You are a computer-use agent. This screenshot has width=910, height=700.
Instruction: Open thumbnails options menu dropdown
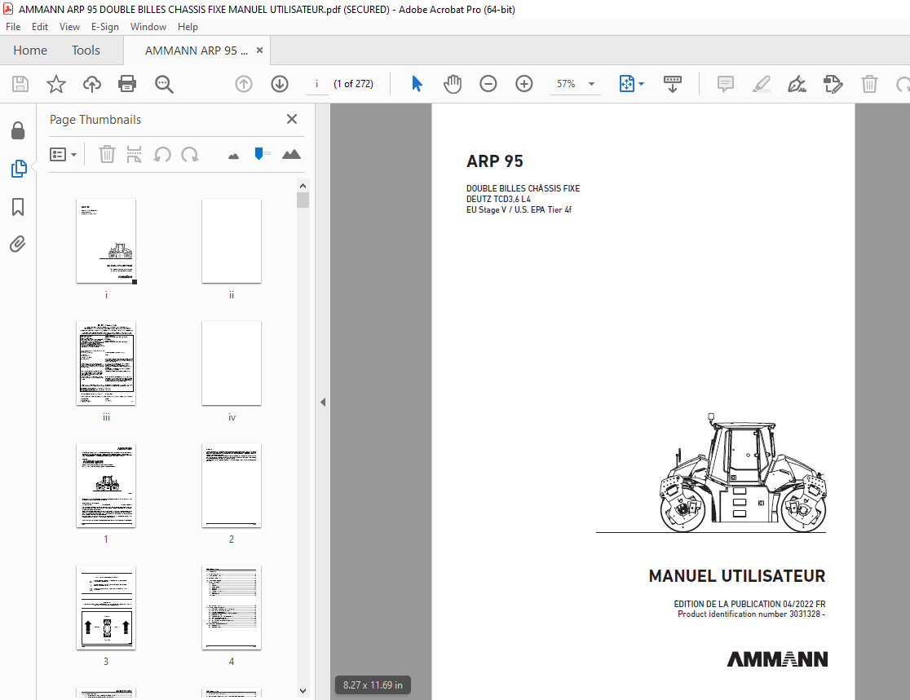[x=64, y=154]
